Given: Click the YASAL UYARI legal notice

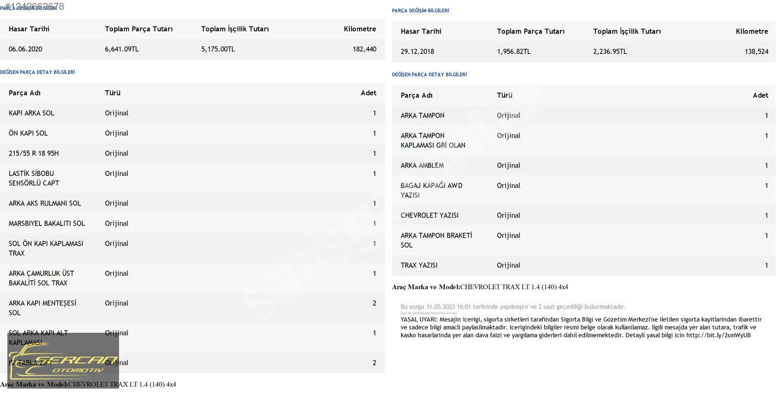Looking at the screenshot, I should point(581,327).
